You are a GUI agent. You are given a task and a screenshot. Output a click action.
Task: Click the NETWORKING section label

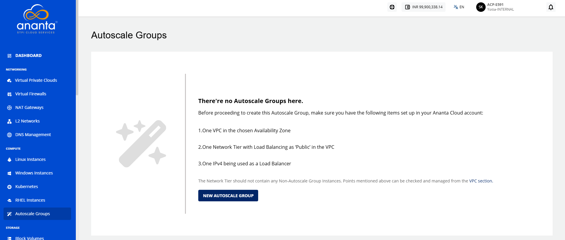click(x=16, y=70)
